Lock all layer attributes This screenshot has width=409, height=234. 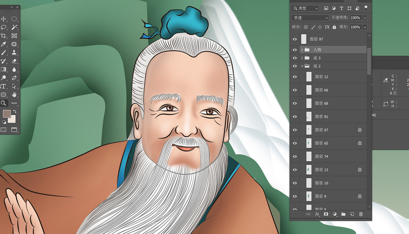pyautogui.click(x=334, y=27)
